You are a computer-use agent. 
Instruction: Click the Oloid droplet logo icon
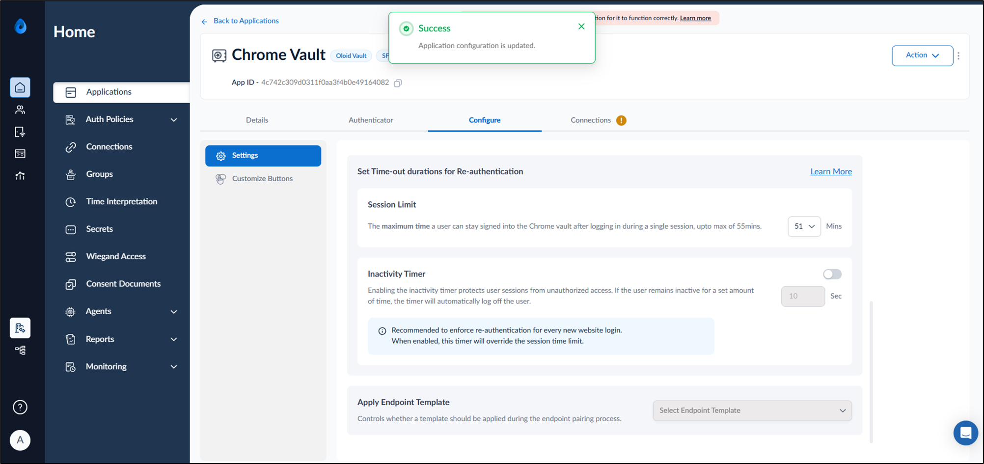(21, 26)
